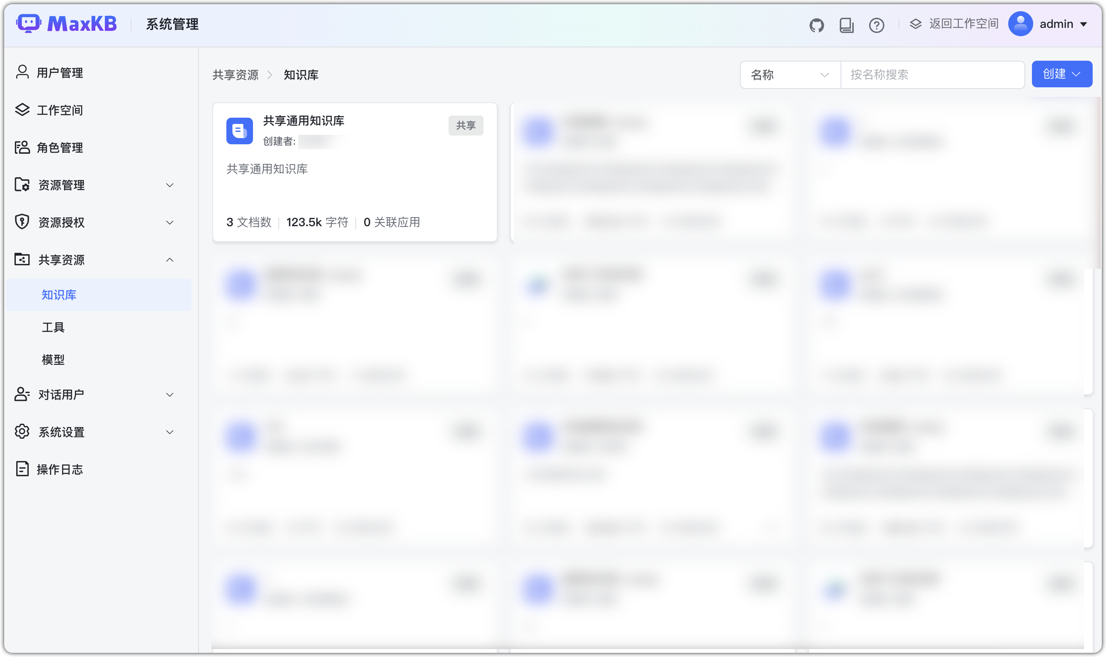Expand the 系统设置 submenu chevron
The height and width of the screenshot is (657, 1106).
tap(170, 432)
